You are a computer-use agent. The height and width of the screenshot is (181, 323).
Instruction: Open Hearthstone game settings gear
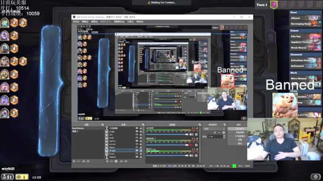(x=315, y=177)
